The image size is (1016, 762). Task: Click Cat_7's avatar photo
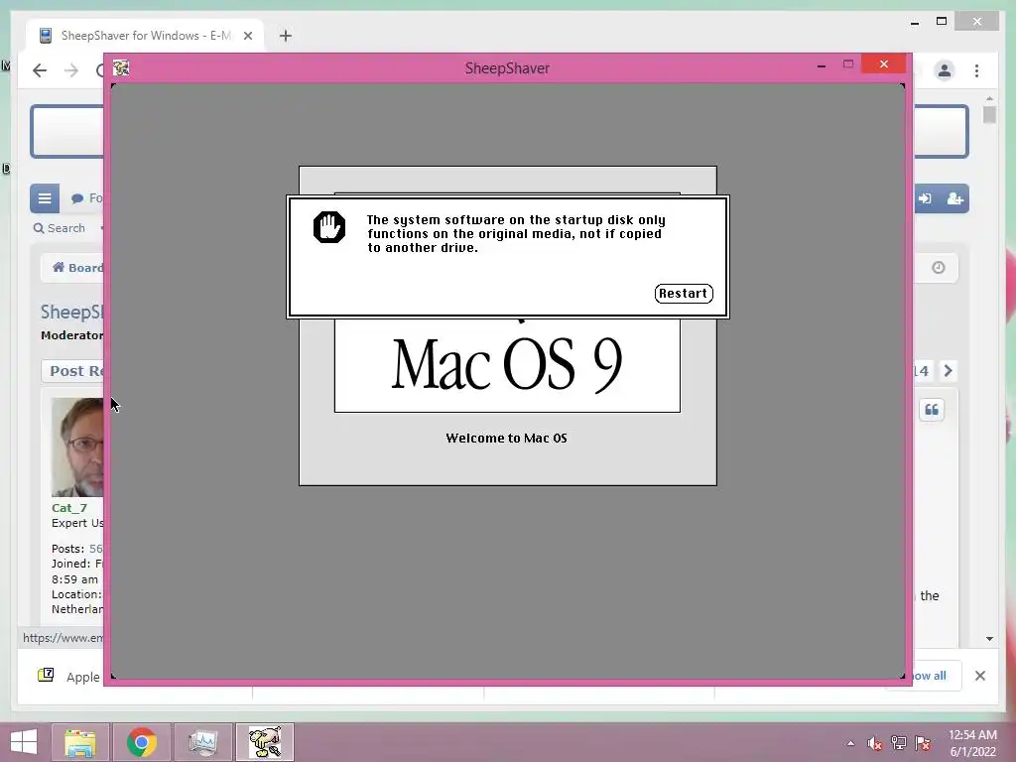click(77, 447)
